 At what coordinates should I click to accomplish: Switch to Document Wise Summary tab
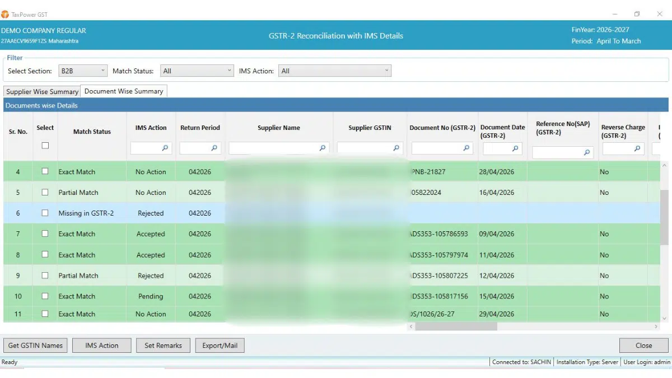click(124, 91)
